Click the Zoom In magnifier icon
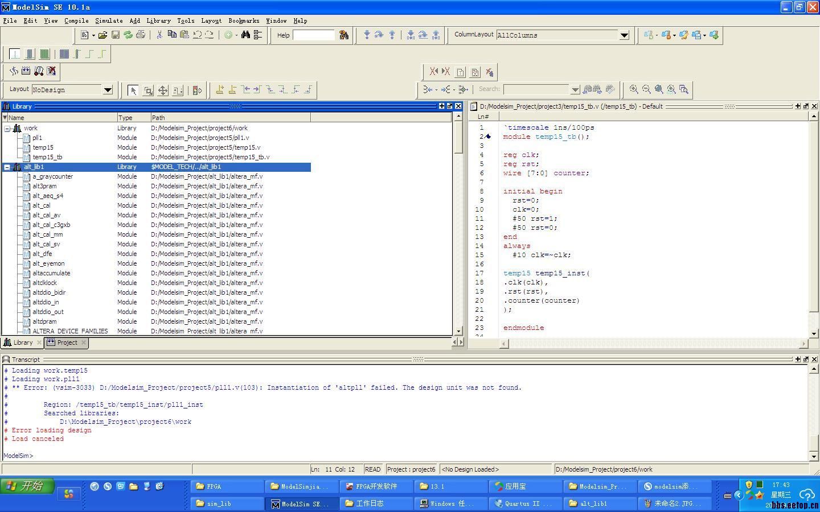 [634, 89]
